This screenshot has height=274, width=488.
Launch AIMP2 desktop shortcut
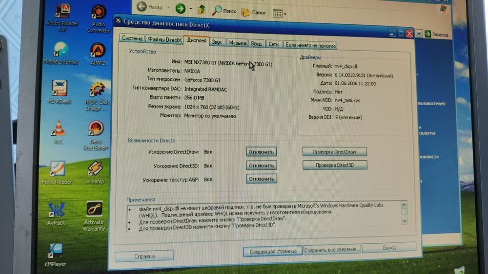pos(98,54)
